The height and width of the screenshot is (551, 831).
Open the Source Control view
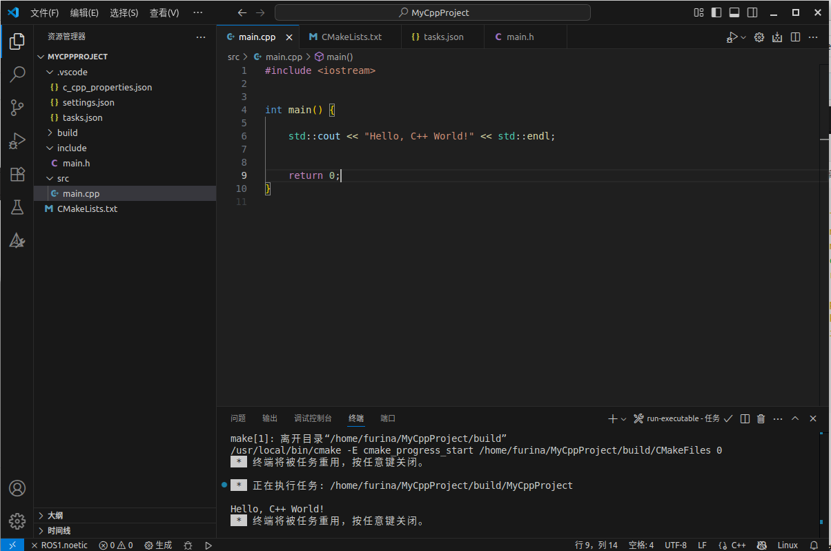(17, 108)
